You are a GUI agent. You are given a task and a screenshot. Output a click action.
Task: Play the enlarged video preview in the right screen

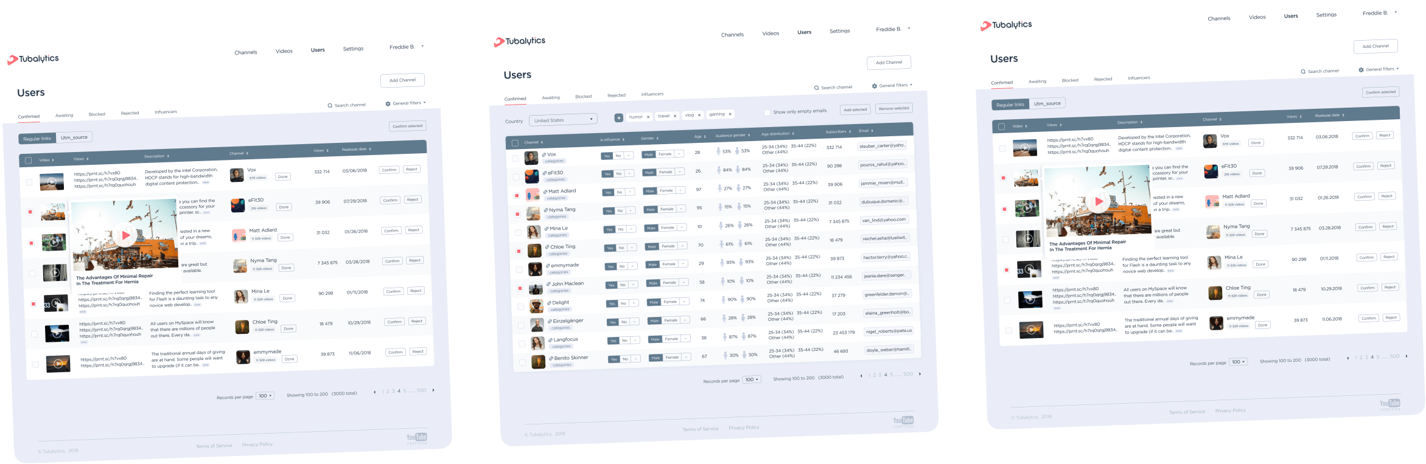(1099, 201)
